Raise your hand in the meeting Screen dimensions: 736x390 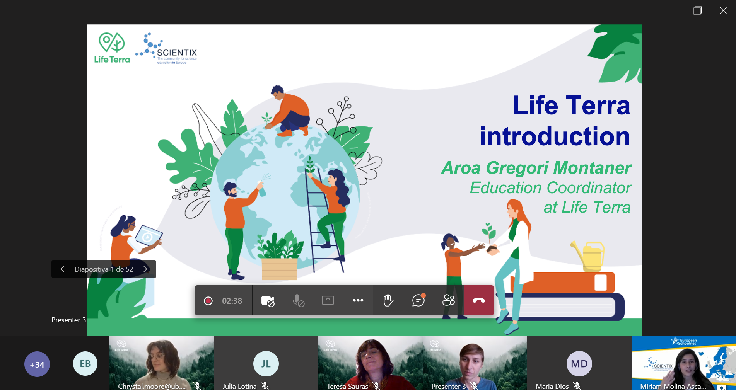coord(388,300)
